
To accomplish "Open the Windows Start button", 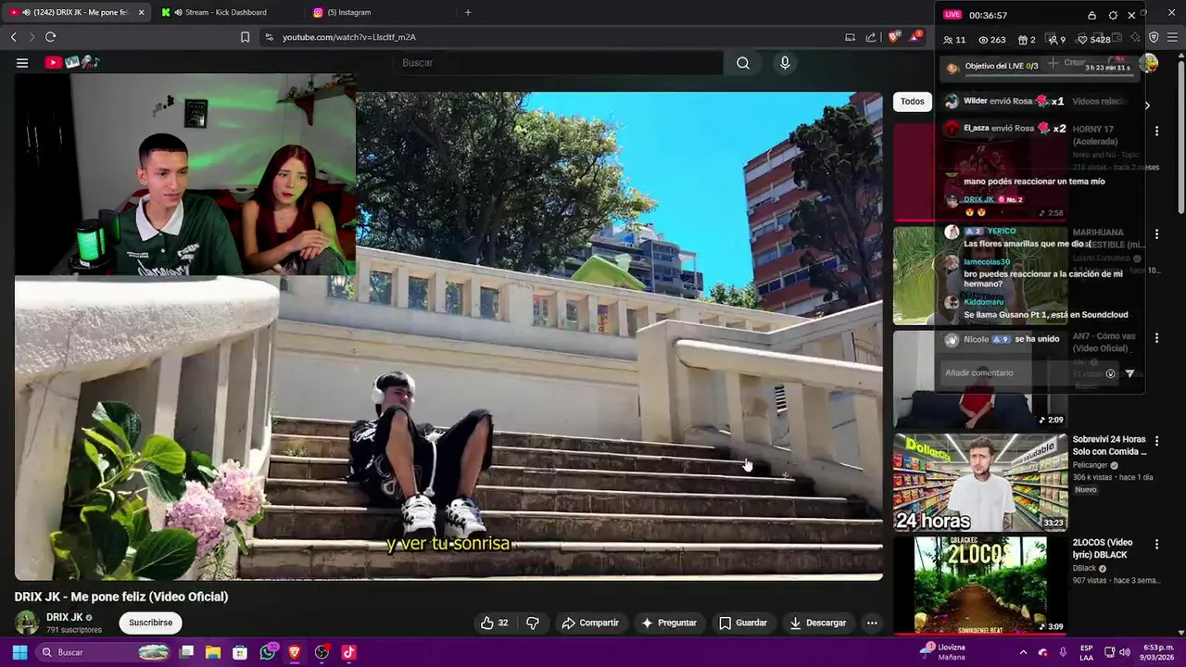I will (x=19, y=652).
